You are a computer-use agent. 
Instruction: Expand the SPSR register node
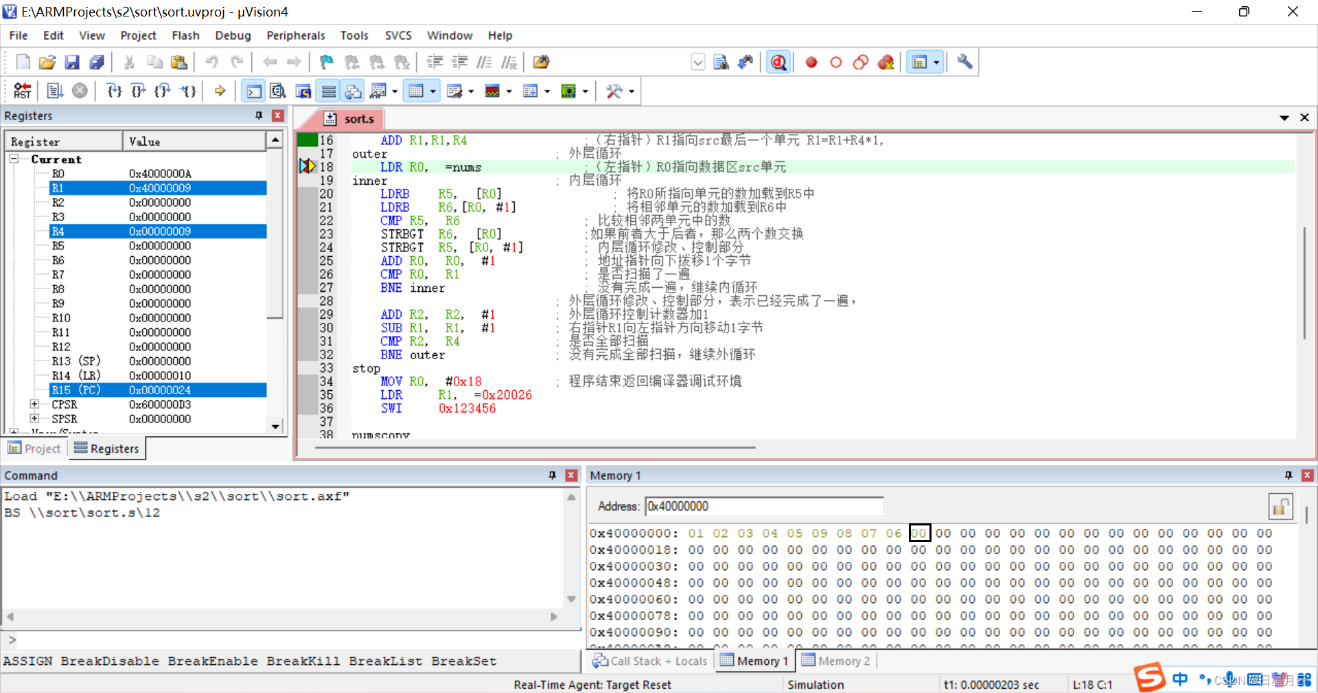coord(34,418)
